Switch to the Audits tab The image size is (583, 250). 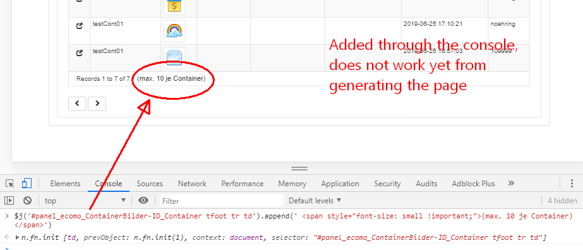[426, 184]
